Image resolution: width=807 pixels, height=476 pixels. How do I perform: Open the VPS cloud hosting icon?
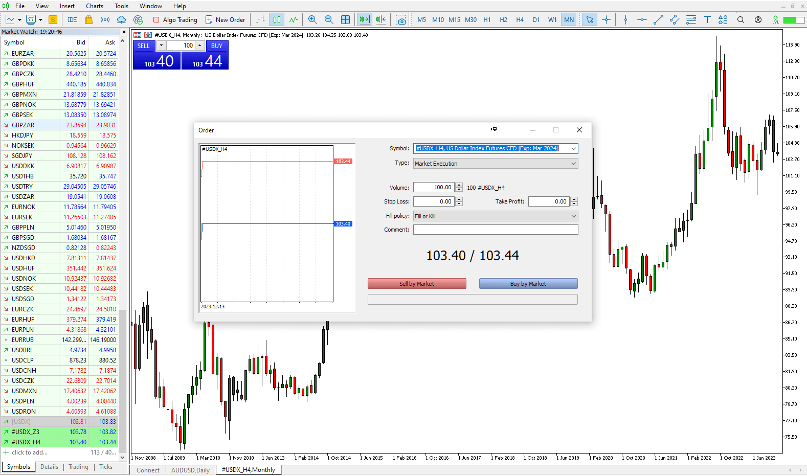coord(122,20)
